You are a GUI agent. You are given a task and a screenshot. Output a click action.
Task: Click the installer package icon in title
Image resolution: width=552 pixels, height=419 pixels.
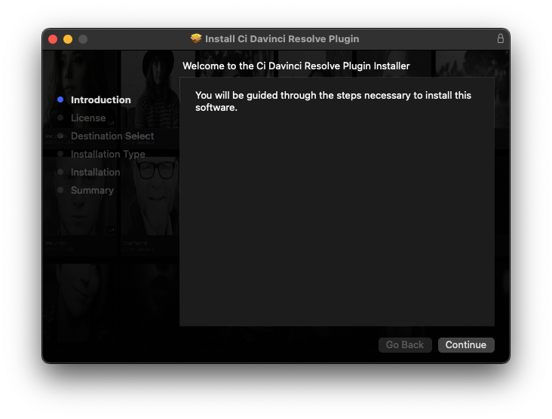click(x=196, y=38)
